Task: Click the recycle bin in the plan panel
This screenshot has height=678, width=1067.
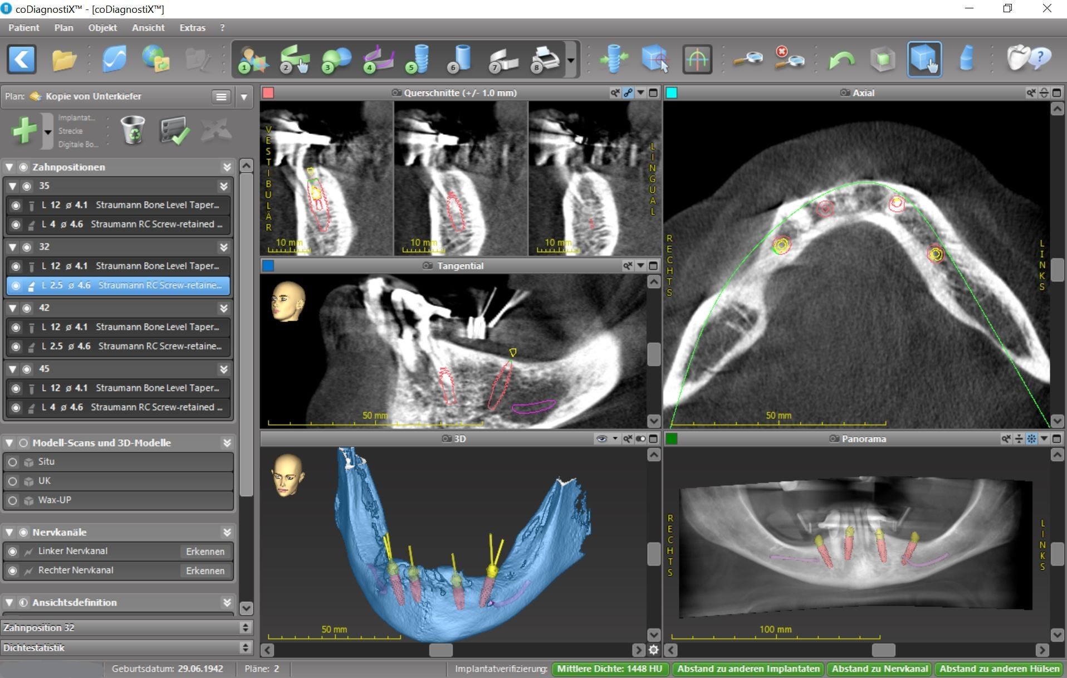Action: coord(133,130)
